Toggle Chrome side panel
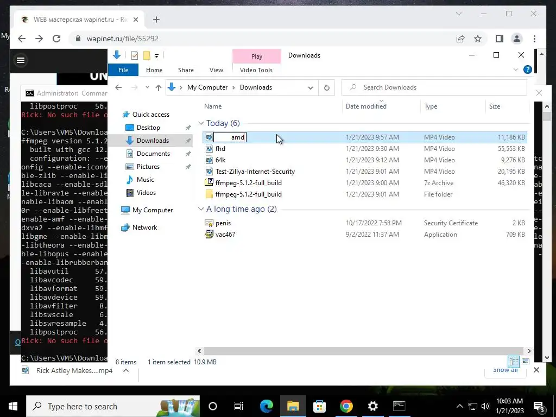This screenshot has width=556, height=417. (500, 39)
